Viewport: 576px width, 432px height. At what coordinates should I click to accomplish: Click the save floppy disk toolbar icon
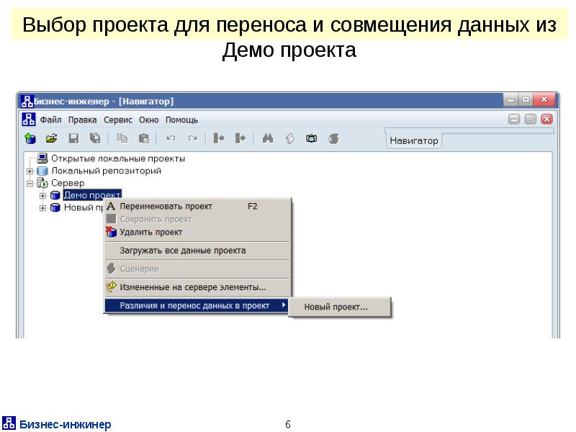73,138
